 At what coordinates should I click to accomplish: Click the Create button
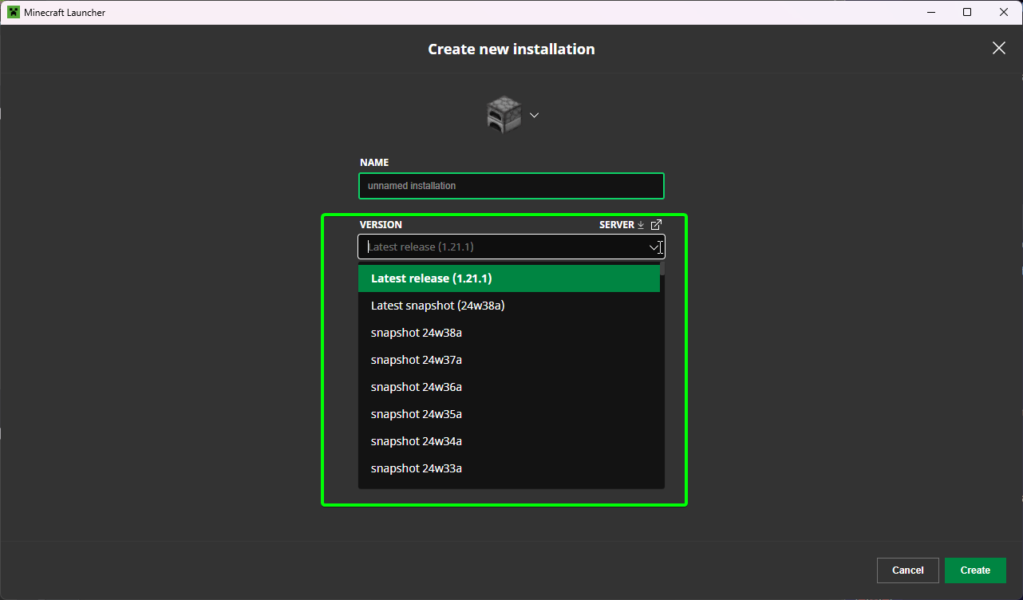[975, 570]
